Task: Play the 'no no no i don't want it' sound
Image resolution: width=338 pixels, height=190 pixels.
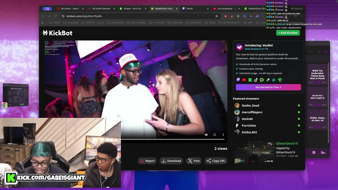Action: pos(317,97)
